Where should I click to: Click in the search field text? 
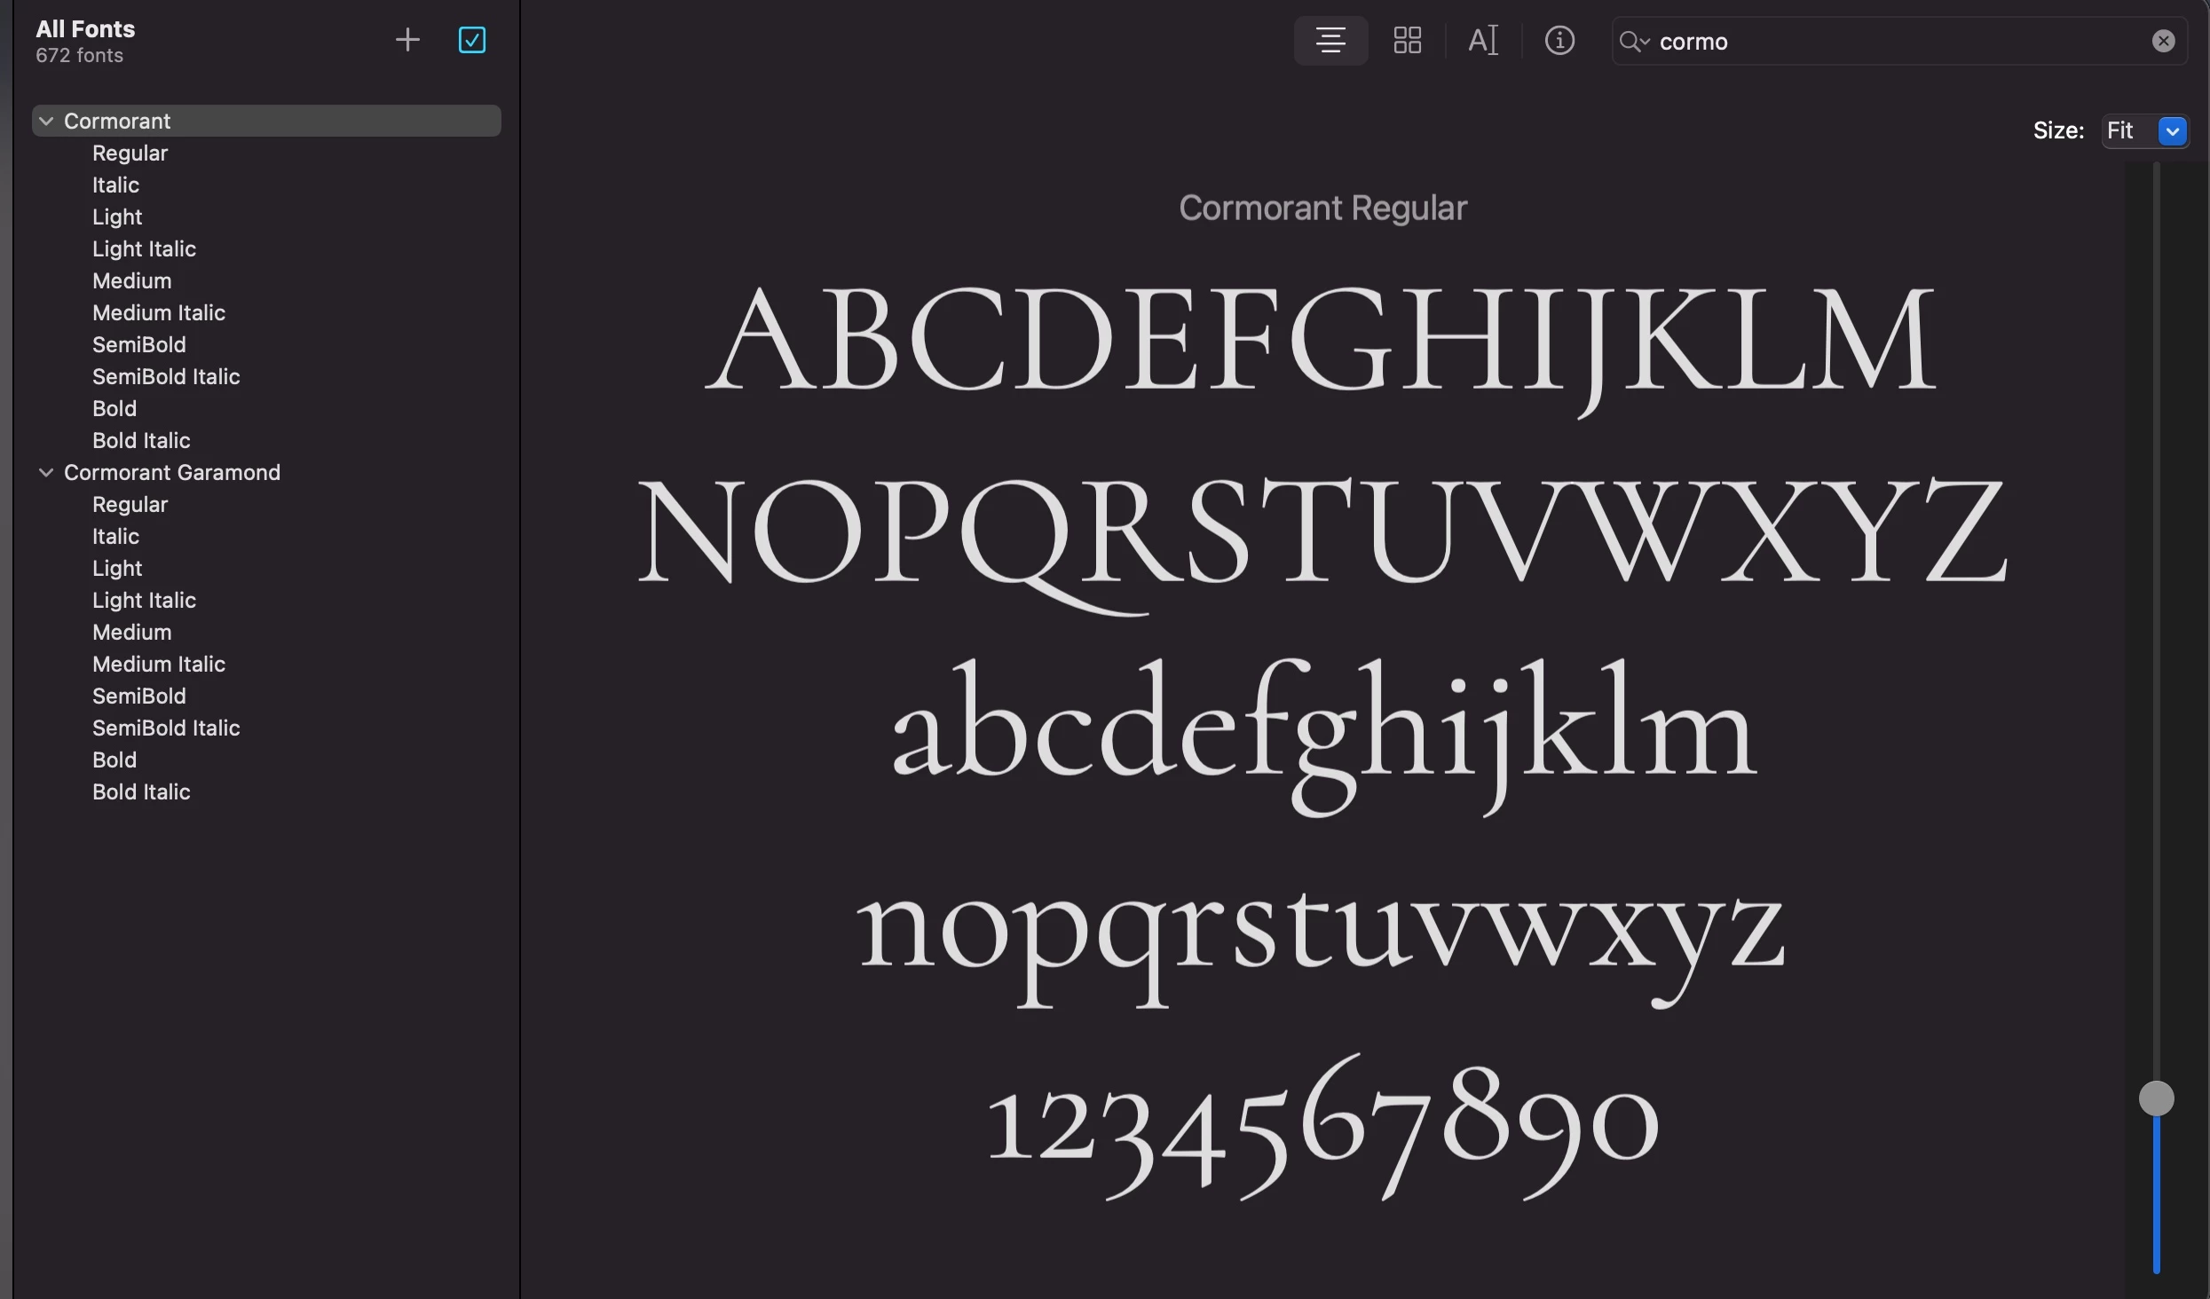1864,42
